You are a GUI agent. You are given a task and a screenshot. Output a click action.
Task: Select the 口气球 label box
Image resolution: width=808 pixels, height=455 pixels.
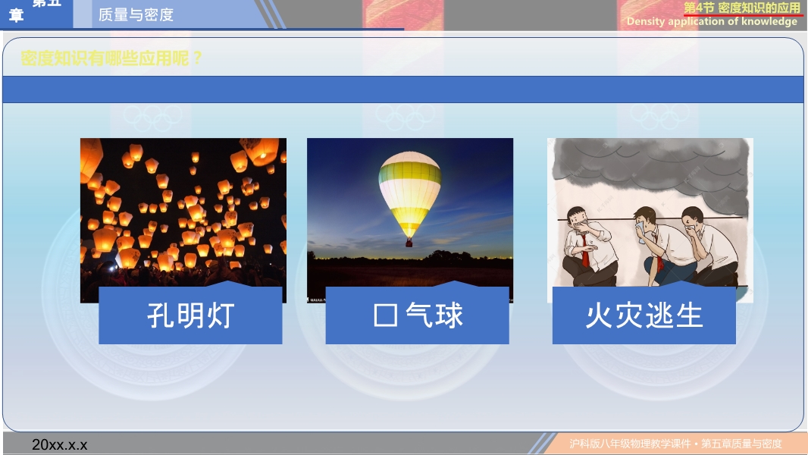pyautogui.click(x=417, y=315)
